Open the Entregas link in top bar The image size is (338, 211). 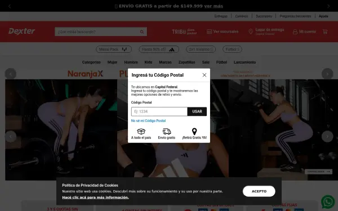pos(221,16)
